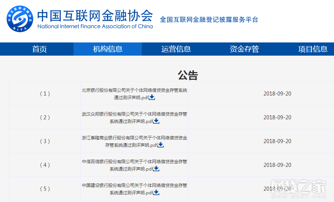Image resolution: width=334 pixels, height=202 pixels.
Task: Click the 2018-09-20 date in 浙江泰隆 row
Action: point(277,141)
